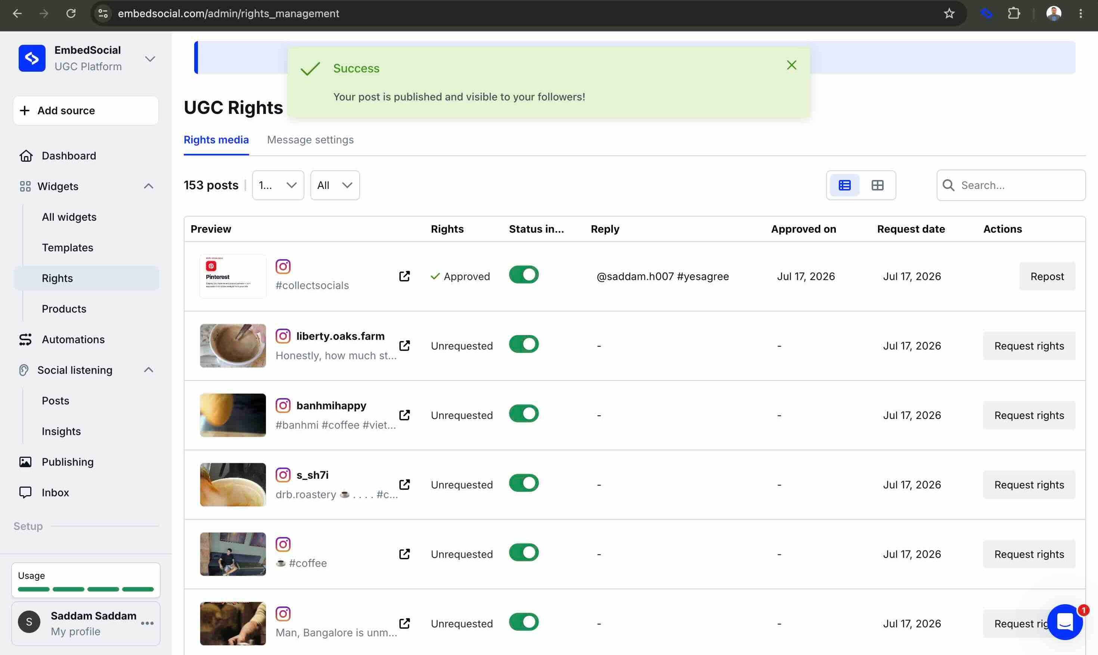Screen dimensions: 1098x655
Task: Open Chrome profile avatar
Action: (1054, 14)
